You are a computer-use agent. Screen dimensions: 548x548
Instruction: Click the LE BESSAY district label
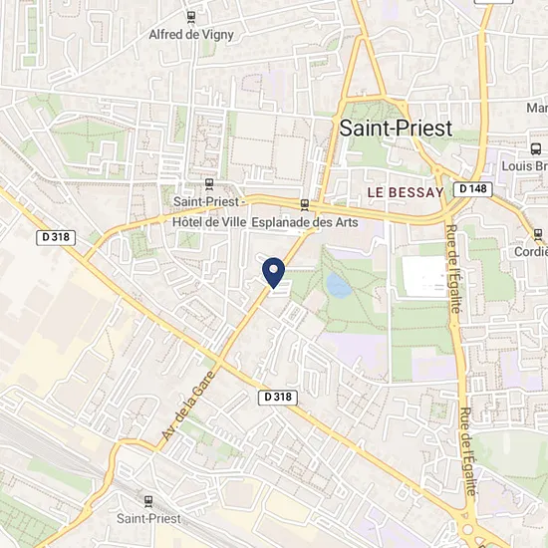(x=406, y=192)
